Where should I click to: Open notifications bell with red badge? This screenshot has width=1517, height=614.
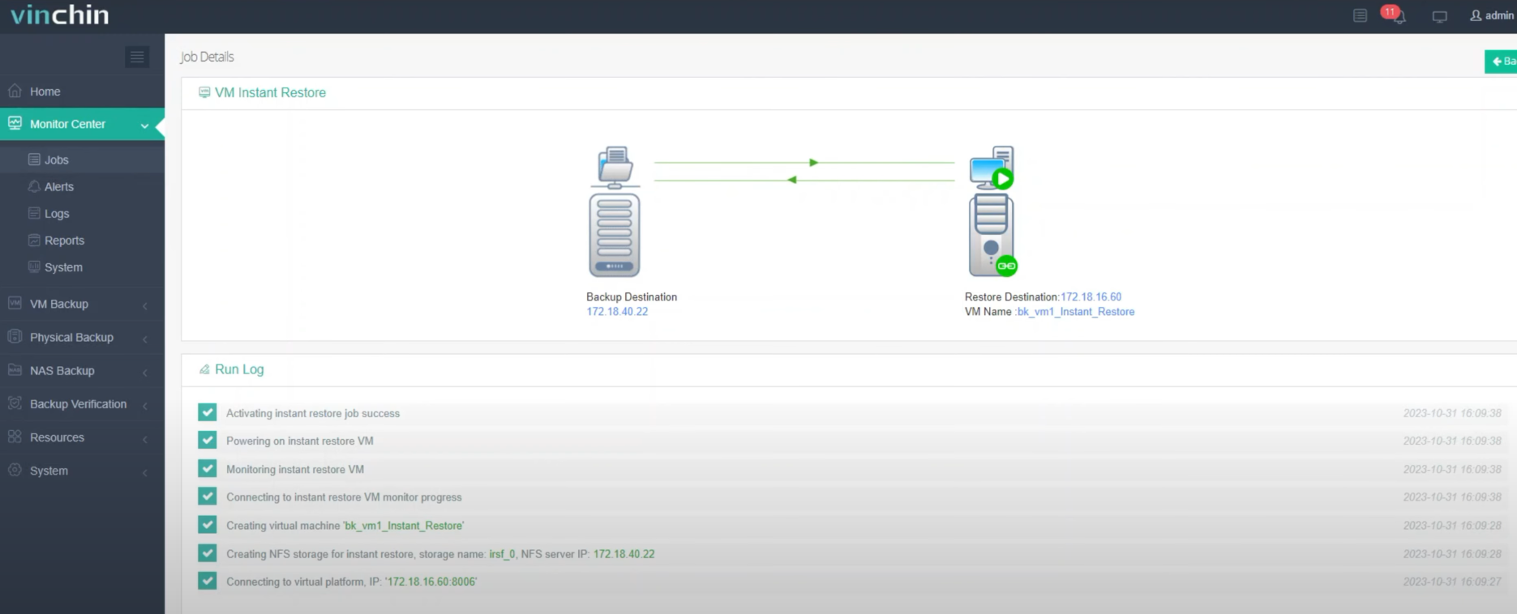click(1395, 15)
